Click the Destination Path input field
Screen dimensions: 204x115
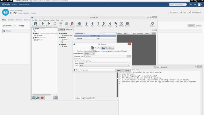click(105, 56)
